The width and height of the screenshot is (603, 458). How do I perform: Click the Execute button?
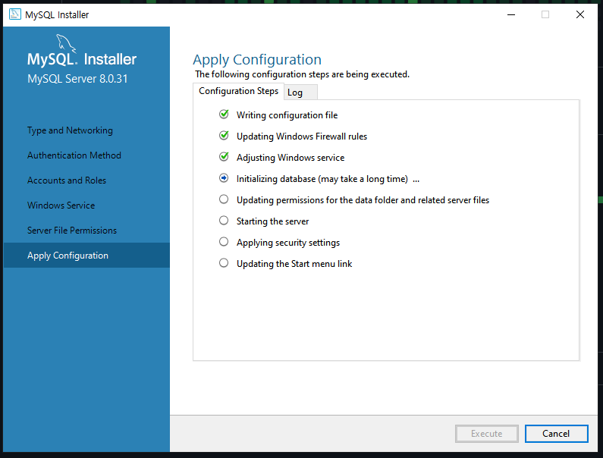(487, 434)
